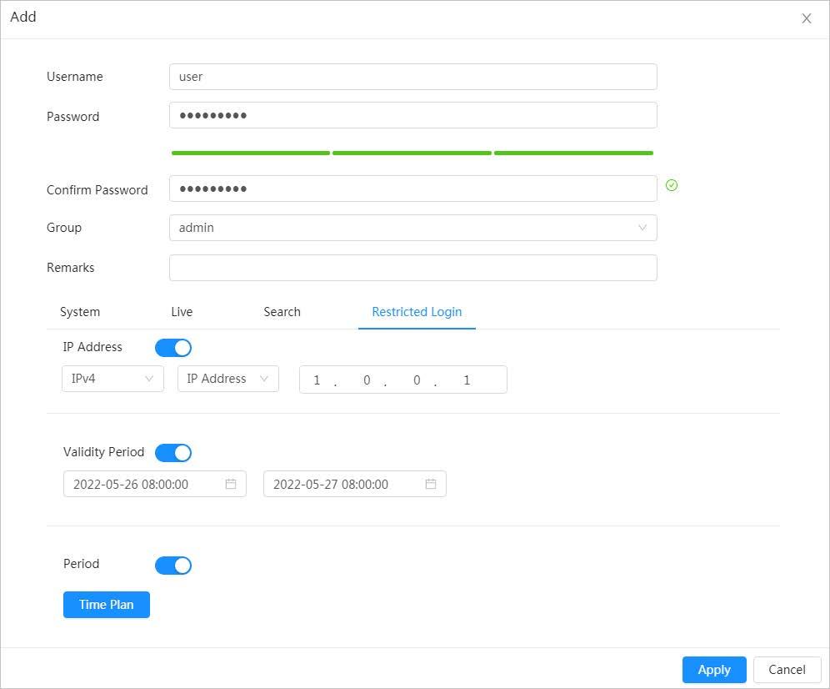Screen dimensions: 830x689
Task: Click the green confirm password checkmark icon
Action: pos(672,186)
